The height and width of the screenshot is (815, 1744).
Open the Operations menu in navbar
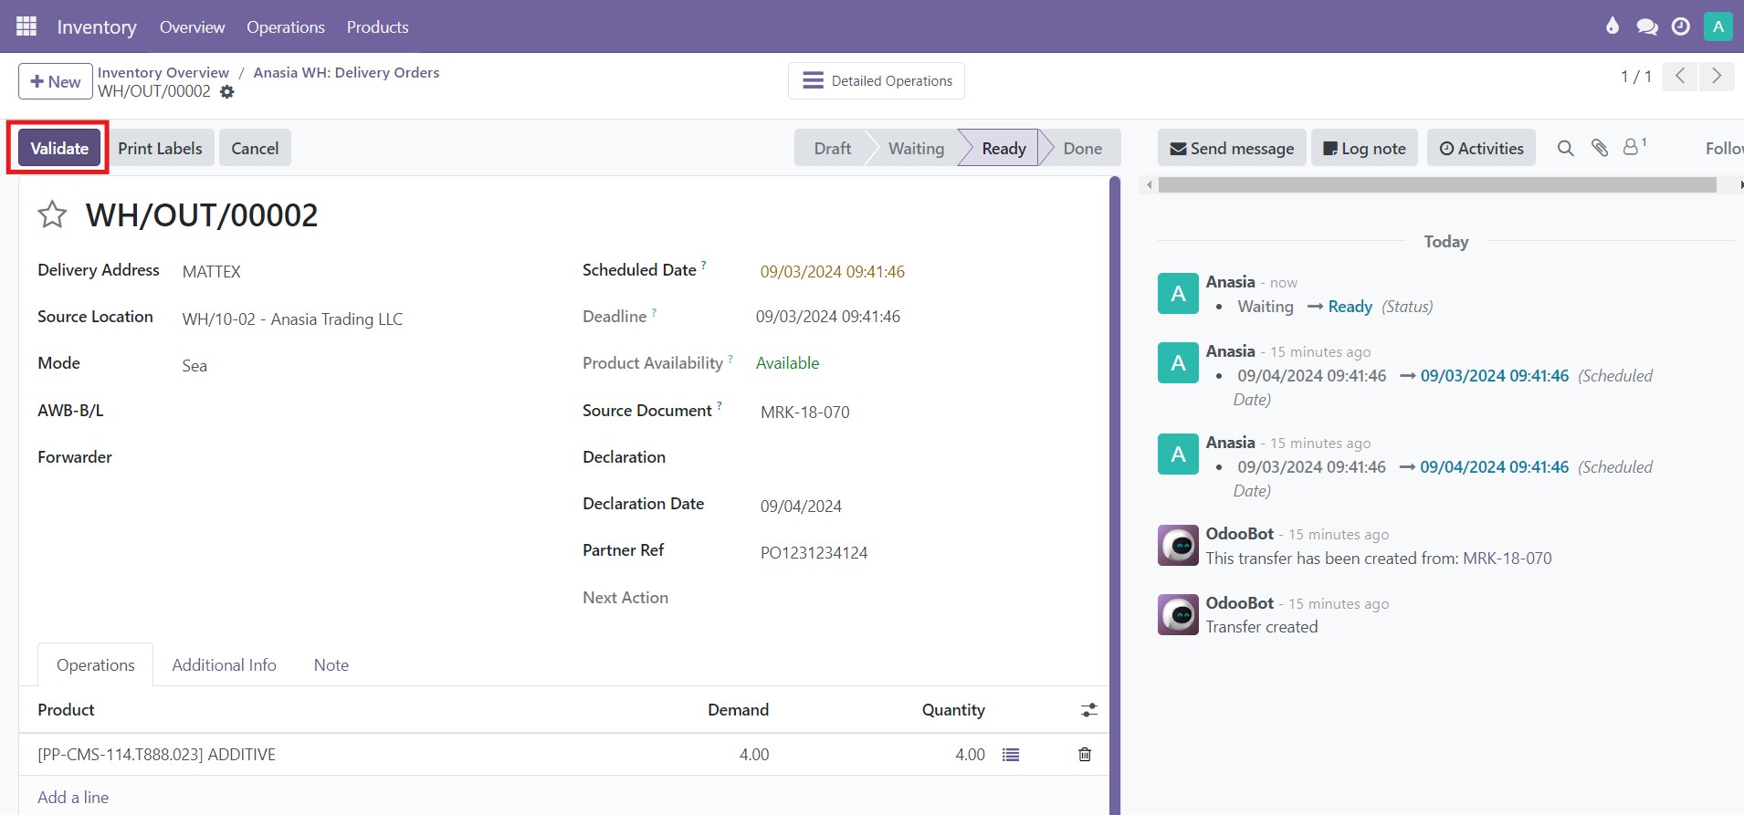click(x=285, y=26)
